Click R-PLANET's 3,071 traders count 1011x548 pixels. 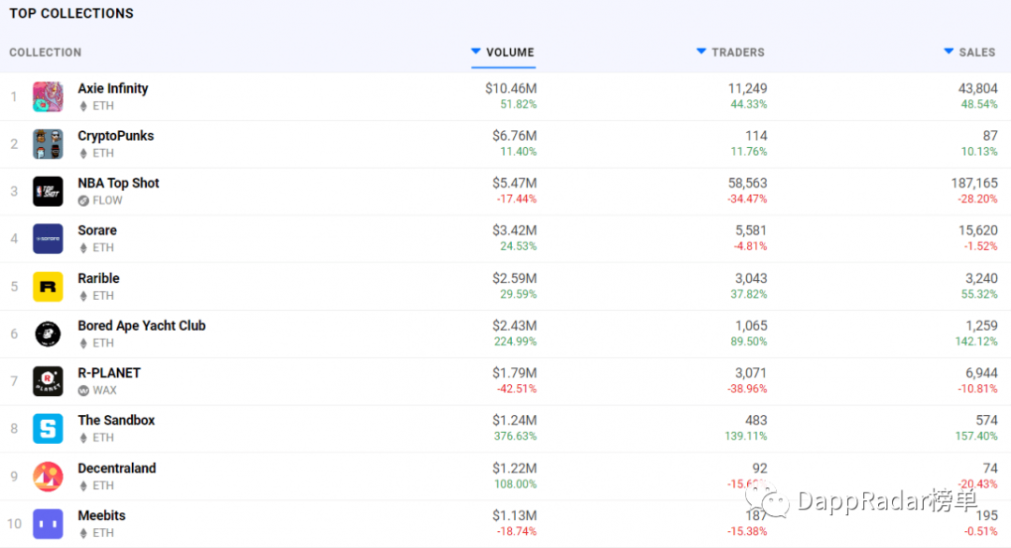click(751, 373)
